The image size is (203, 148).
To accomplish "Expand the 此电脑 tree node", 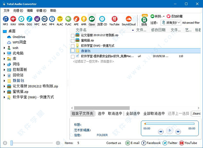I will point(4,53).
